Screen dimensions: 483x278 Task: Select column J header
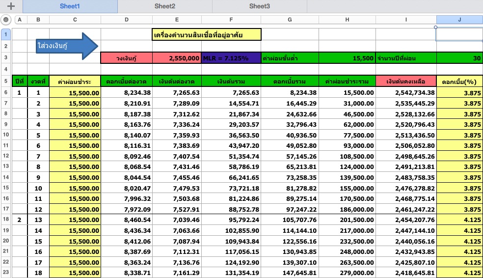(x=459, y=20)
